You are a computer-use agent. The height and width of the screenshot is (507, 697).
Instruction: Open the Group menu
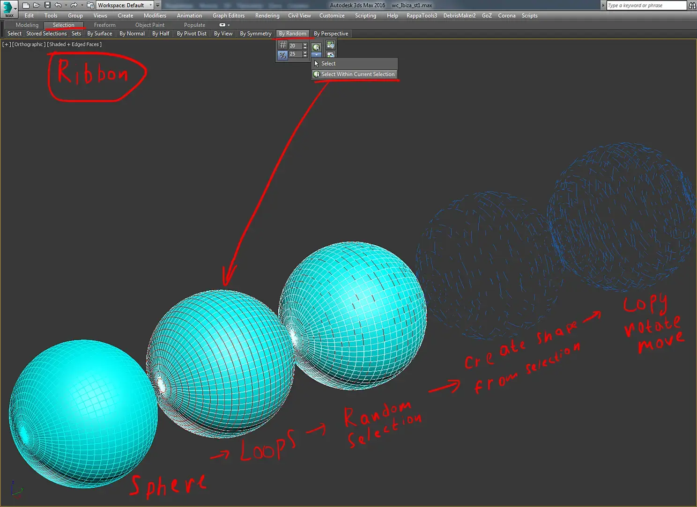tap(75, 15)
